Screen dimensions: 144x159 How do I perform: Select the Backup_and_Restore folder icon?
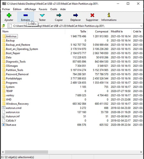tap(4, 45)
